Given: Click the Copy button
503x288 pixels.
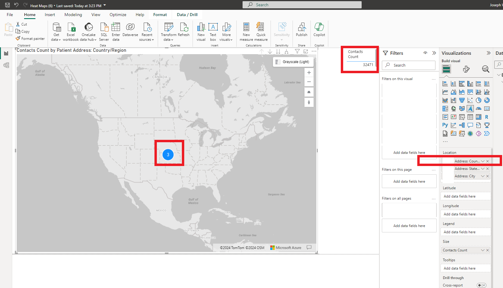Looking at the screenshot, I should [x=23, y=32].
